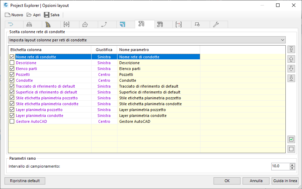Toggle Layer planimetria condotte checkbox
Viewport: 302px width, 189px height.
pos(12,115)
